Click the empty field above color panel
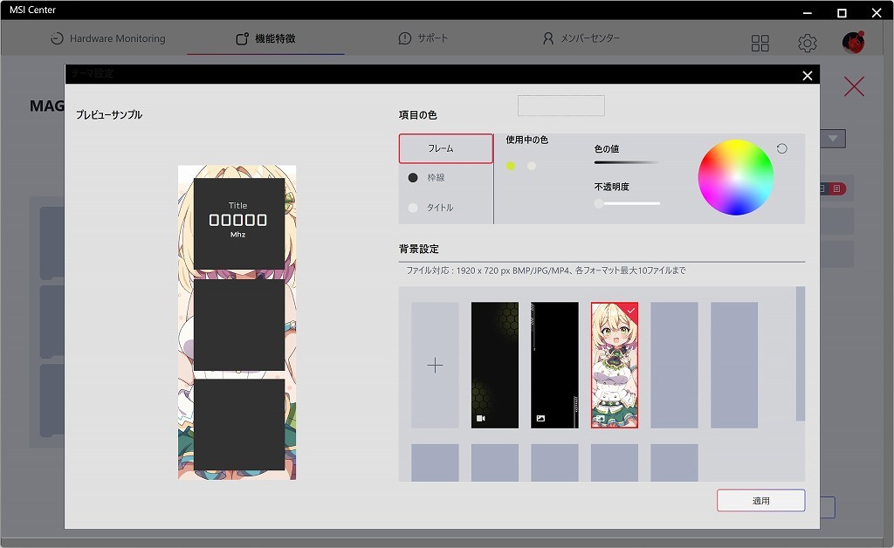Image resolution: width=894 pixels, height=548 pixels. click(x=561, y=106)
